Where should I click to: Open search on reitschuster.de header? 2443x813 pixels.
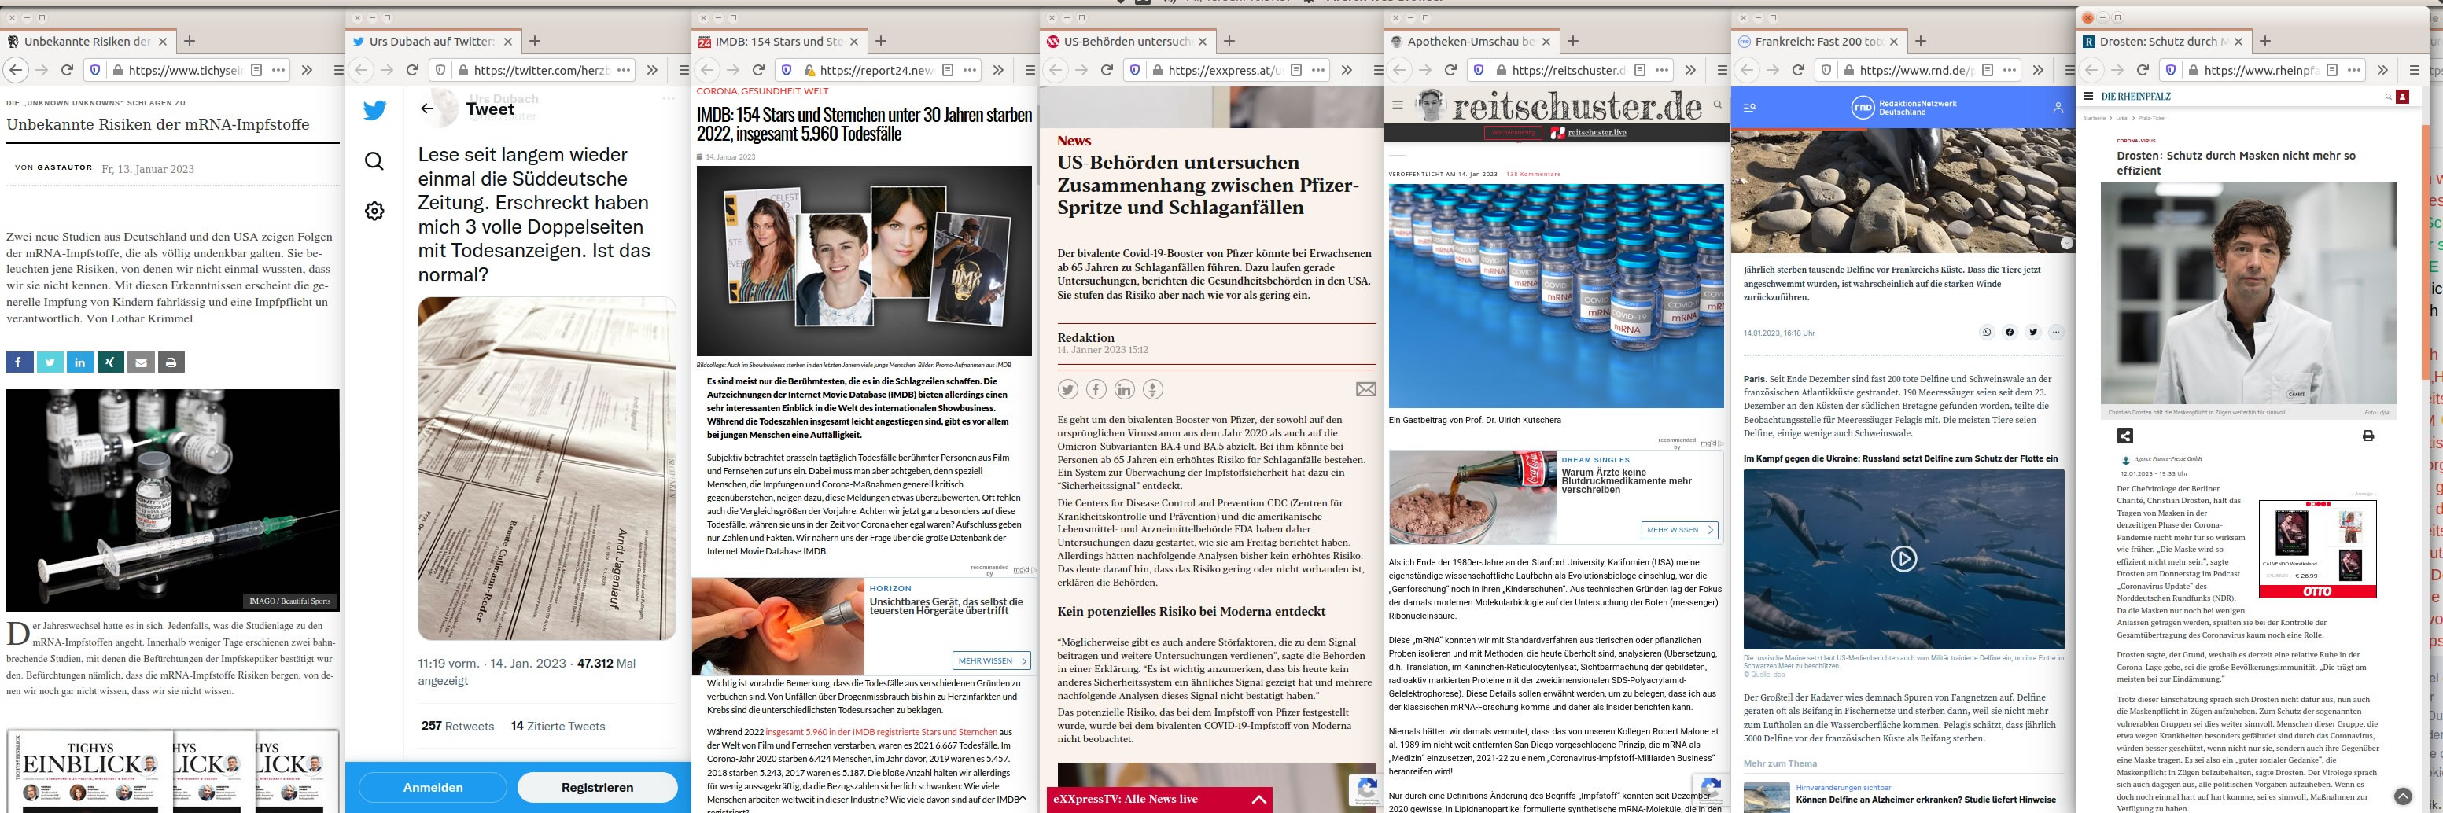pos(1718,105)
